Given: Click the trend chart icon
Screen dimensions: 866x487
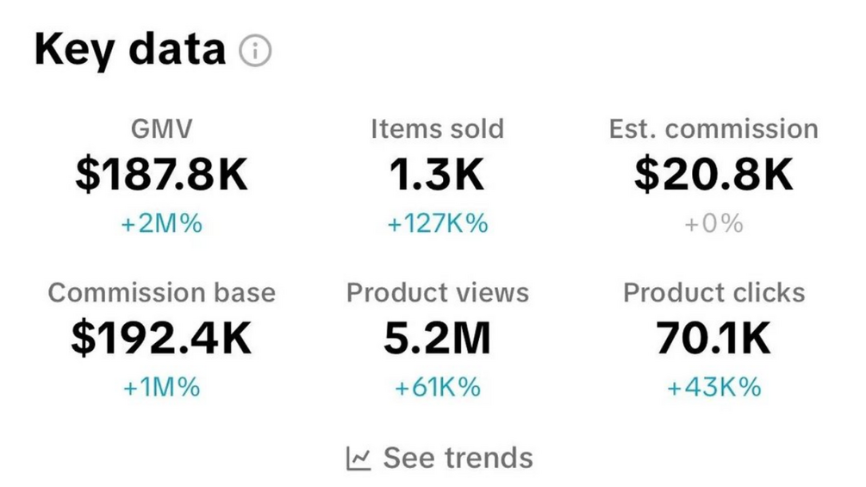Looking at the screenshot, I should [358, 458].
